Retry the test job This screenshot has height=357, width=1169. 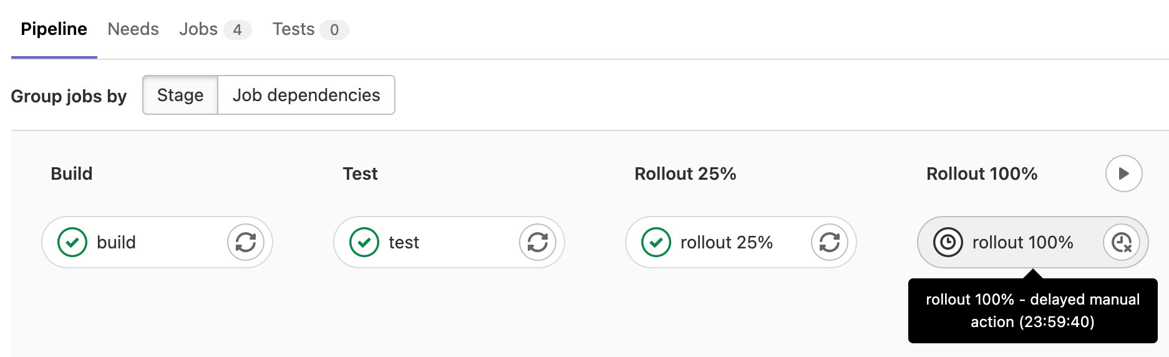538,242
